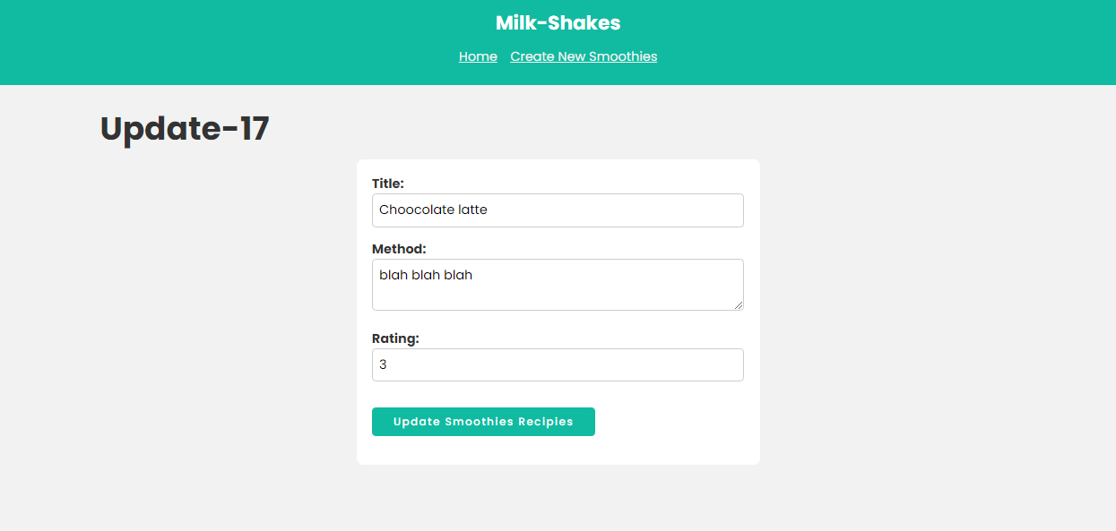
Task: Click the Home navigation link
Action: 478,56
